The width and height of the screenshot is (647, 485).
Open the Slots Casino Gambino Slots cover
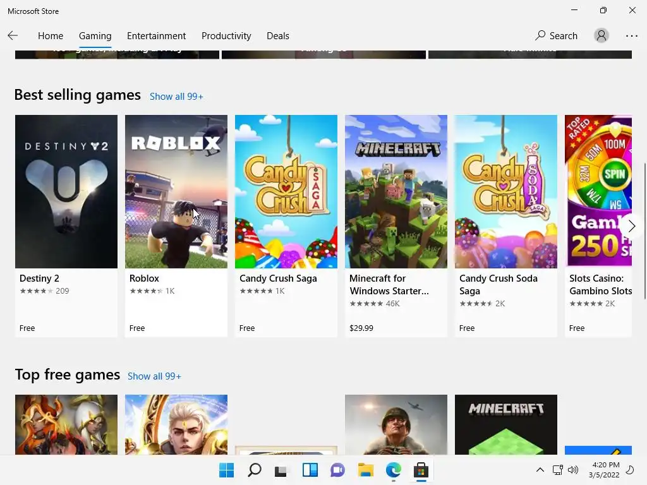598,191
